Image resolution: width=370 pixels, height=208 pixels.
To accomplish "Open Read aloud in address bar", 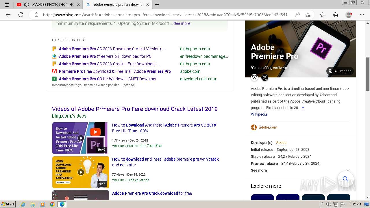I will point(297,15).
